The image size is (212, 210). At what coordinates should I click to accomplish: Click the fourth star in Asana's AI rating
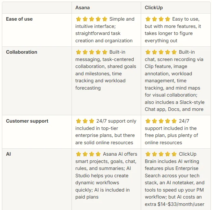tap(98, 154)
